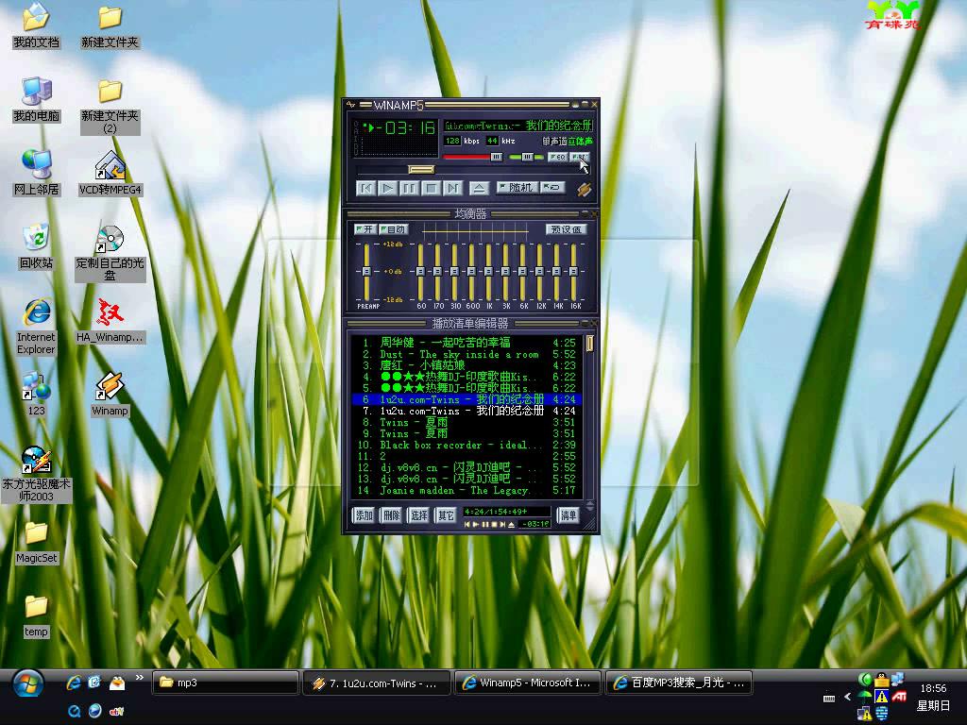
Task: Click the PREAMP slider handle
Action: 366,271
